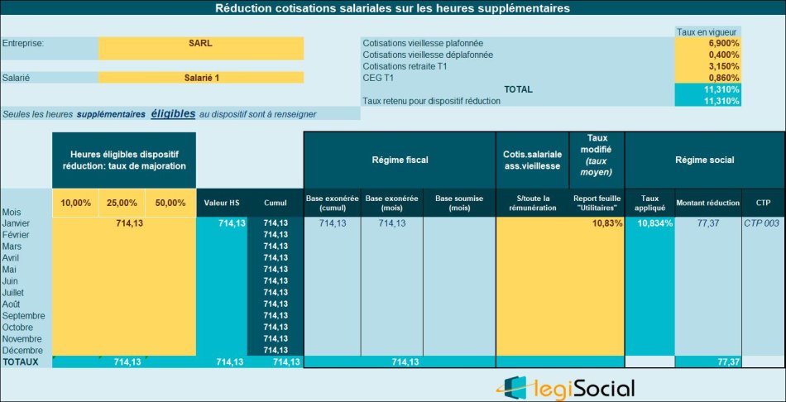Select the 50,00% majoration column header
The image size is (786, 402).
[x=170, y=203]
